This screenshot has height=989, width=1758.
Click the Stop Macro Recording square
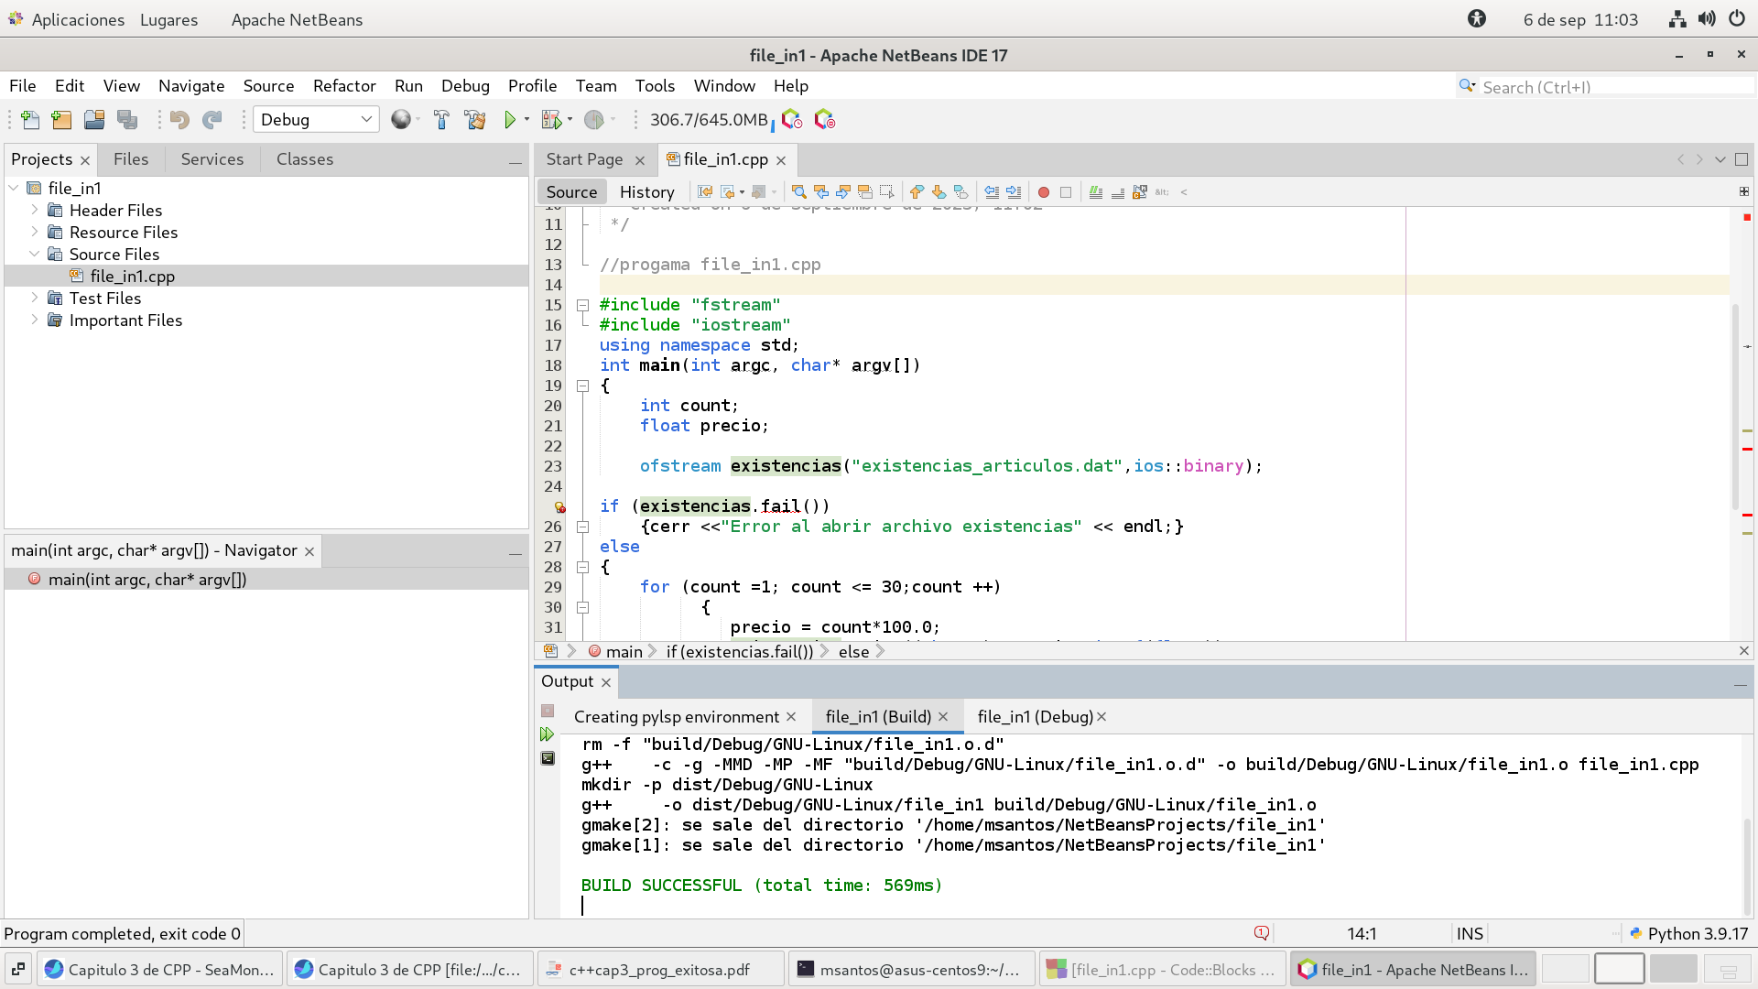[x=1066, y=192]
